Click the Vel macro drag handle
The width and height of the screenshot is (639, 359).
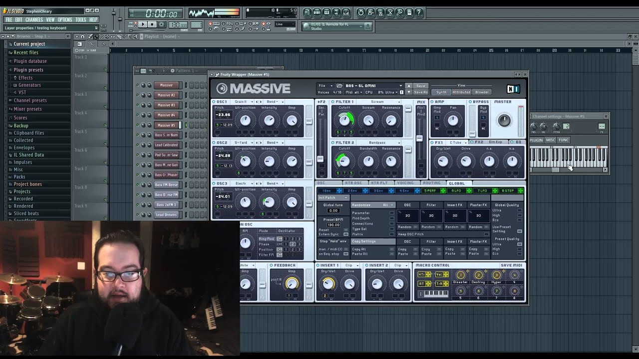pos(446,275)
